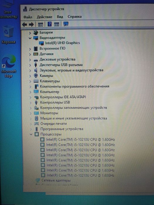Expand the Клавиатуры category
The image size is (154, 205).
point(30,81)
